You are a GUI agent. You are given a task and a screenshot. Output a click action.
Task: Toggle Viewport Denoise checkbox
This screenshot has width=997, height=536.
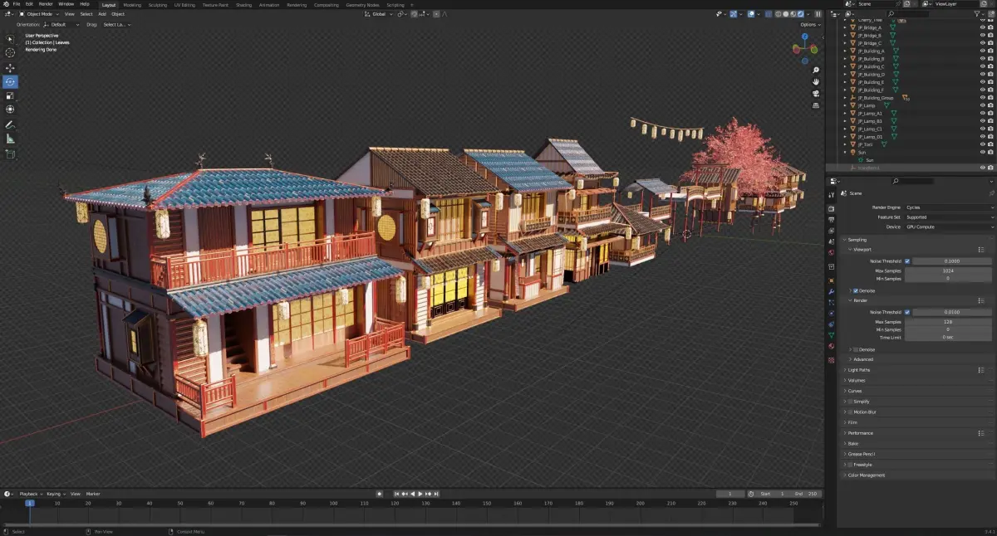856,291
